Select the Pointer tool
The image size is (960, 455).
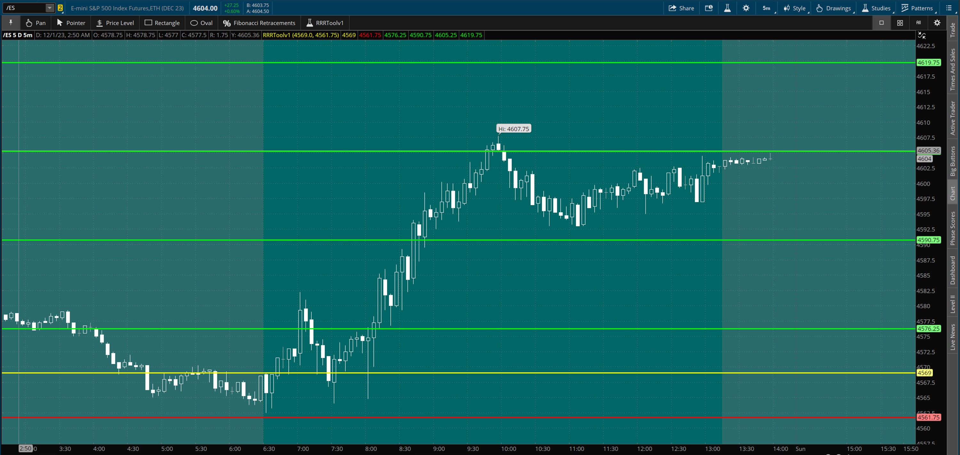click(x=71, y=23)
